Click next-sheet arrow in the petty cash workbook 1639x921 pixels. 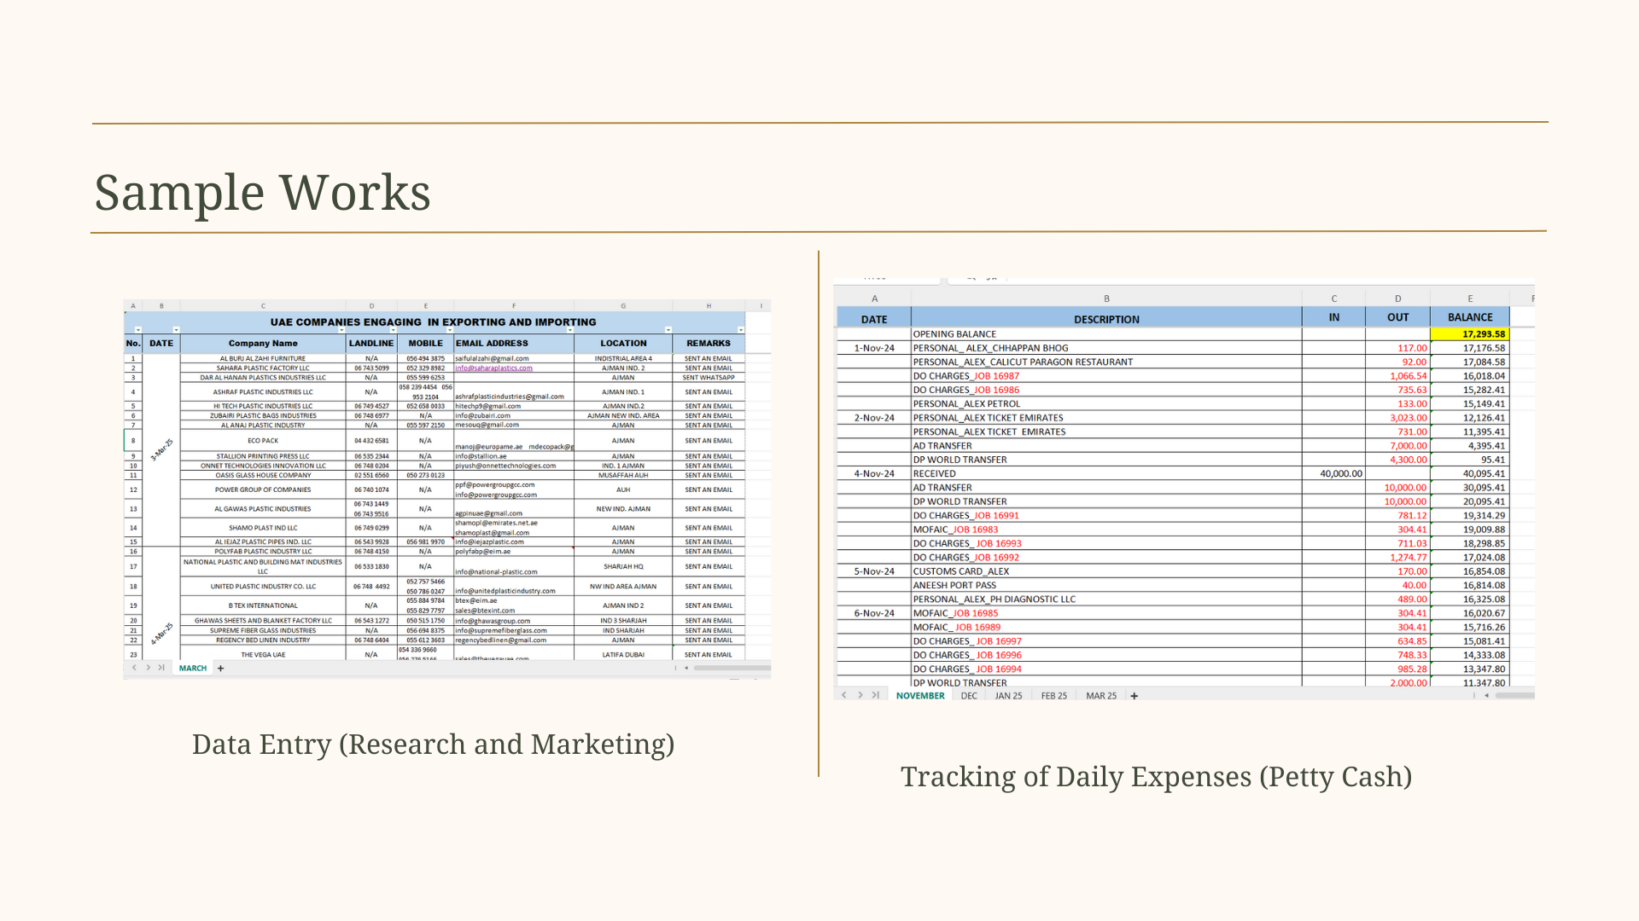tap(860, 695)
